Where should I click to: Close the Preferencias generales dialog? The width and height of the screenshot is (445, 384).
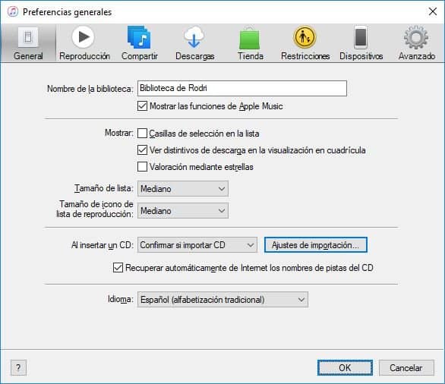click(433, 11)
